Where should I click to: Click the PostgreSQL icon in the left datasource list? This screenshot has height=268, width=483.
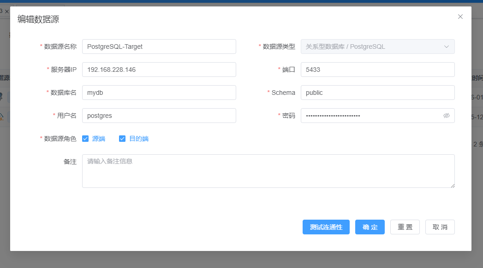pos(4,117)
